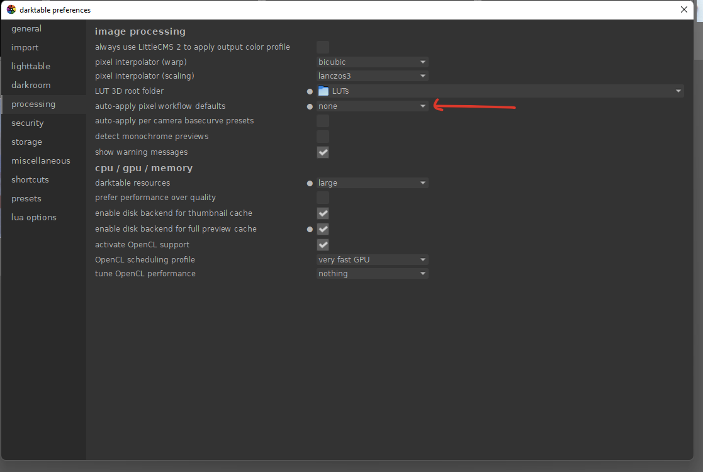This screenshot has height=472, width=703.
Task: Toggle prefer performance over quality
Action: pos(323,198)
